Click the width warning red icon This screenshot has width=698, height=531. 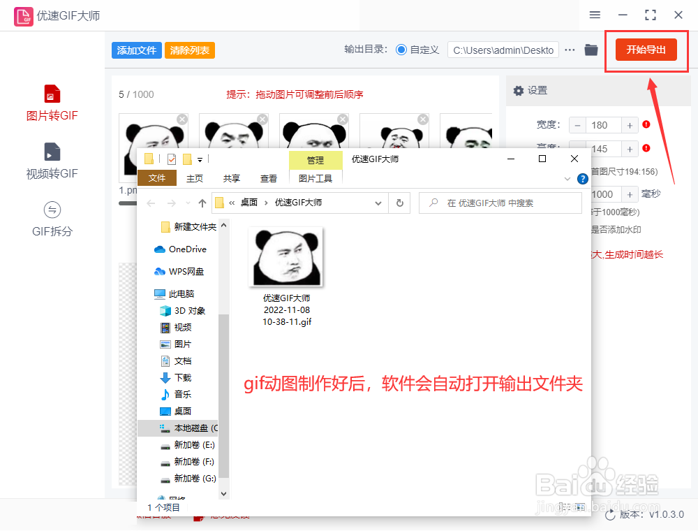(646, 125)
